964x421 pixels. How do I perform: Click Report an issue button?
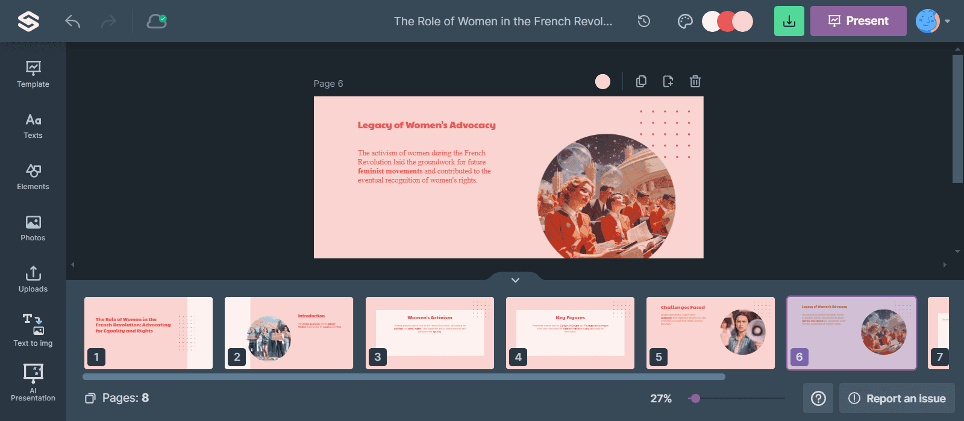click(x=897, y=398)
